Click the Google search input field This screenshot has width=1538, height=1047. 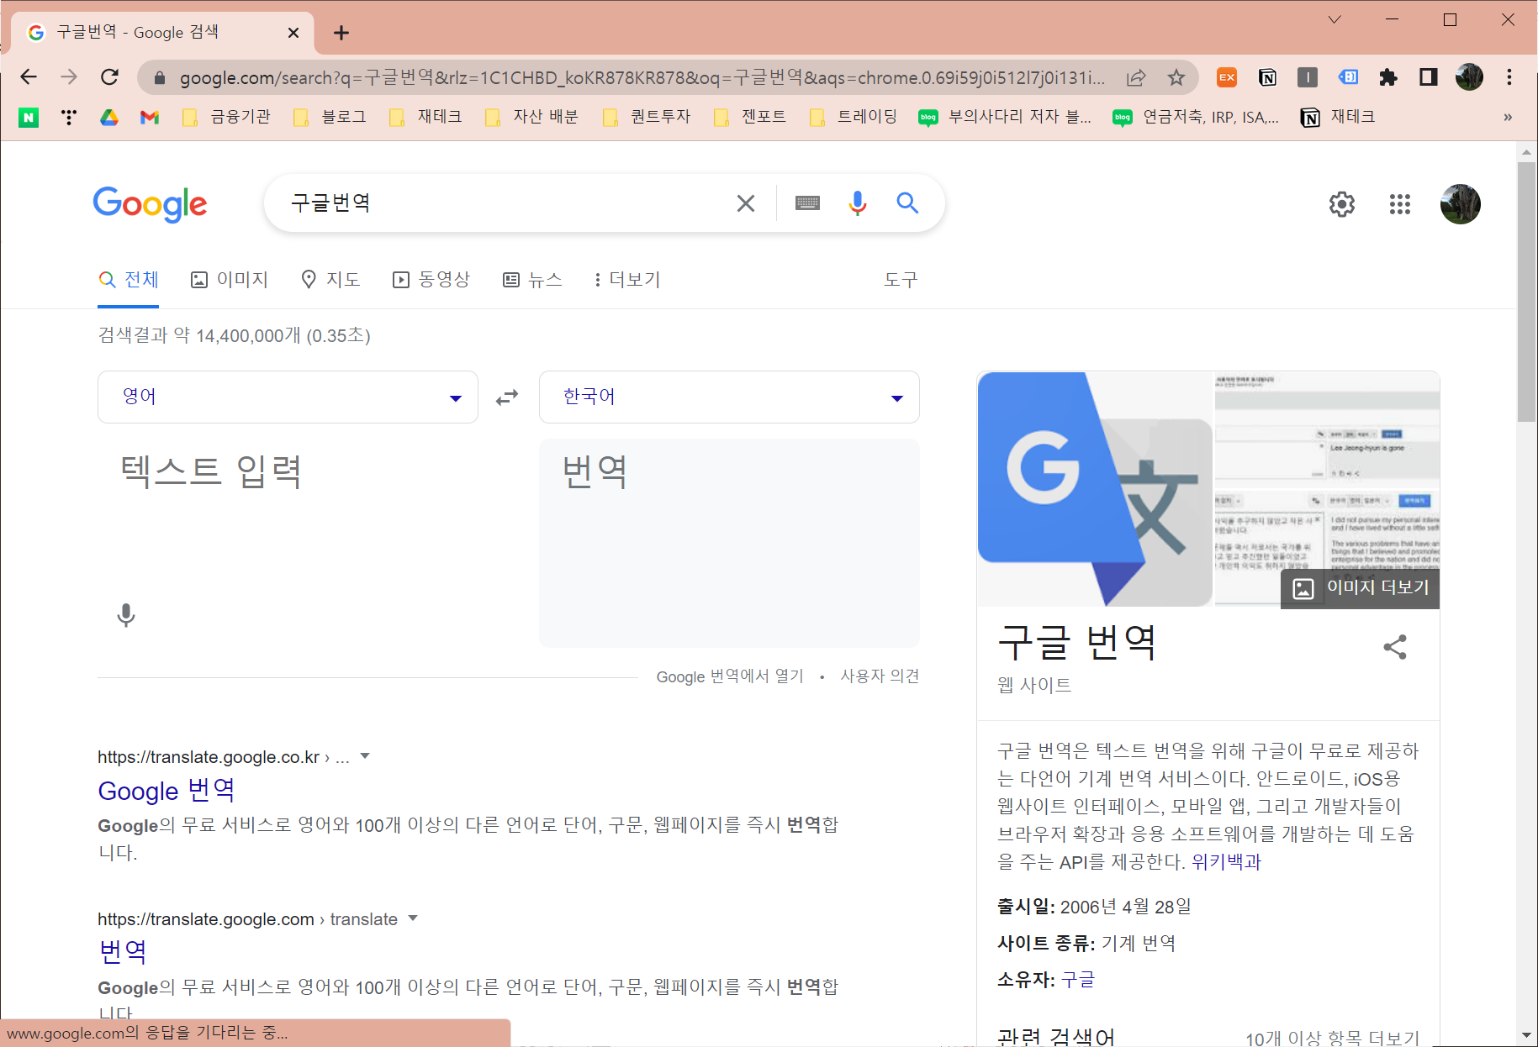(505, 203)
